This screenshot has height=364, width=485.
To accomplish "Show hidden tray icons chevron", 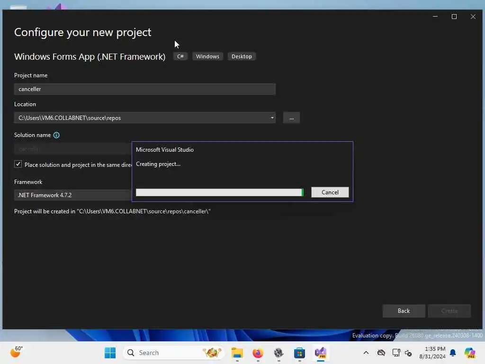I will pyautogui.click(x=366, y=353).
